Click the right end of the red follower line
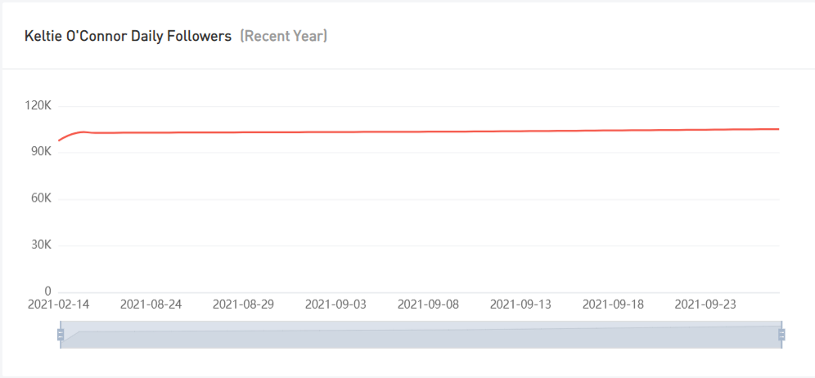Image resolution: width=815 pixels, height=378 pixels. tap(778, 129)
